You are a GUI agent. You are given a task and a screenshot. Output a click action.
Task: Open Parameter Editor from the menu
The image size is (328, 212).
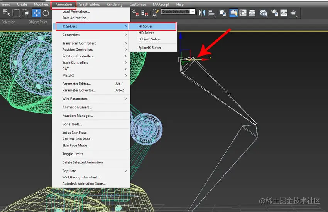coord(91,84)
